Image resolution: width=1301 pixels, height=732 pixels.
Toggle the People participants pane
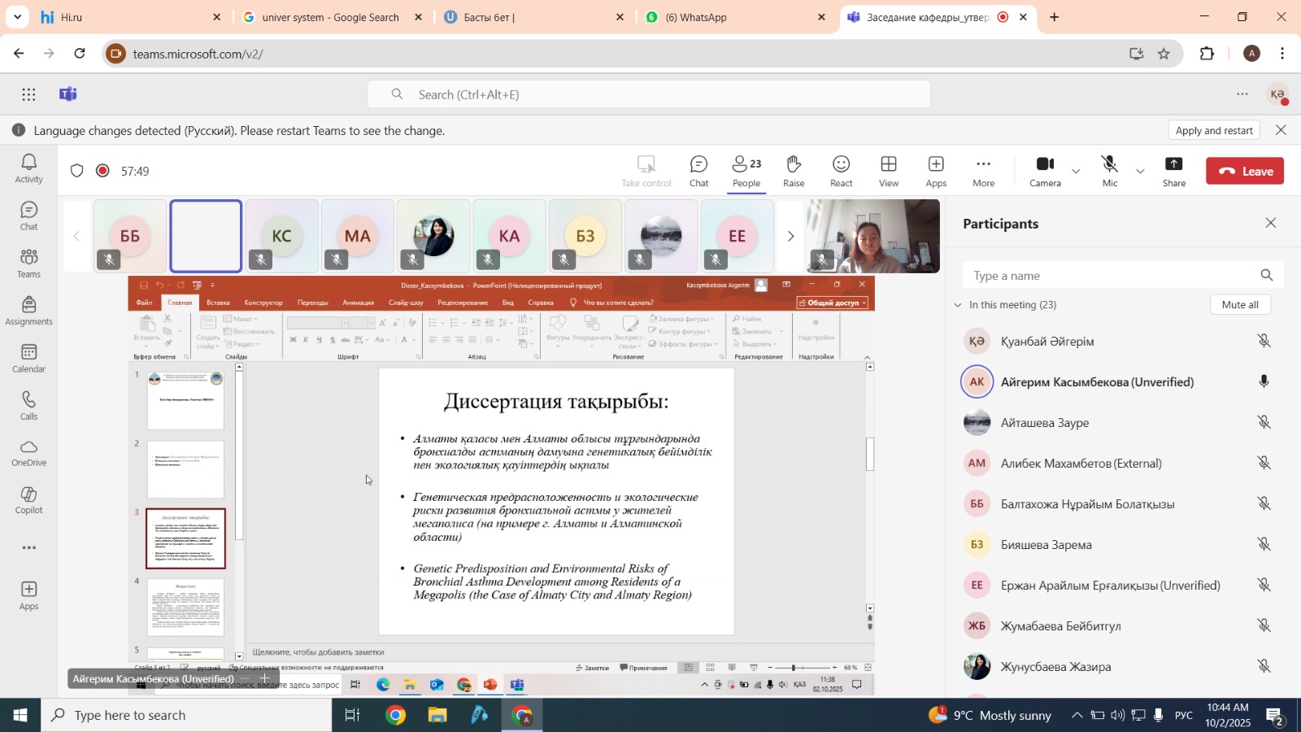click(x=746, y=171)
